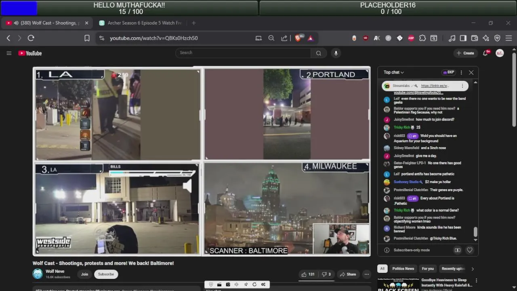The width and height of the screenshot is (517, 291).
Task: Bookmark this page icon
Action: [x=87, y=38]
